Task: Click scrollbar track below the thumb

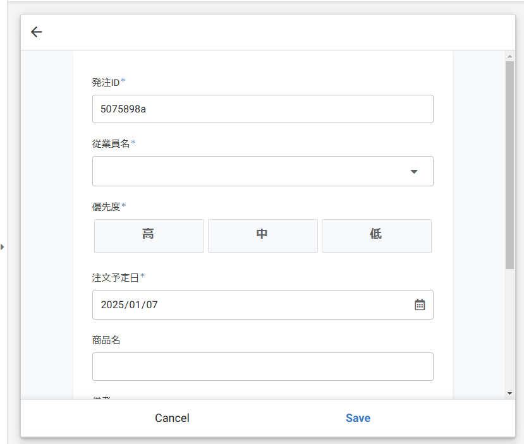Action: 509,328
